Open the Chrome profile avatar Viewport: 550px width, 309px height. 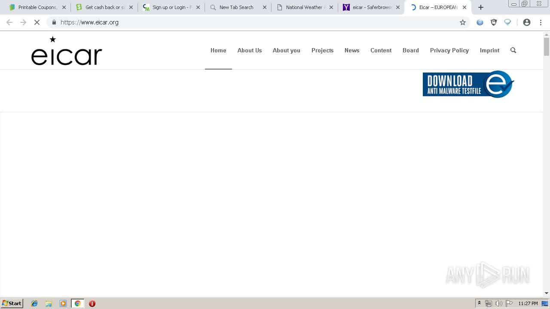point(527,22)
